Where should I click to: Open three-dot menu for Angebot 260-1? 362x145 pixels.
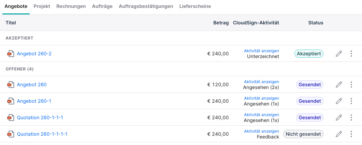click(x=351, y=101)
